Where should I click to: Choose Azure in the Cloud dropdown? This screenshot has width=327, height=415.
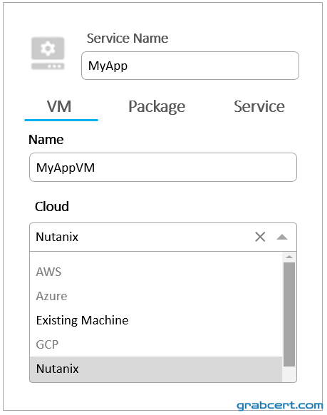coord(156,296)
